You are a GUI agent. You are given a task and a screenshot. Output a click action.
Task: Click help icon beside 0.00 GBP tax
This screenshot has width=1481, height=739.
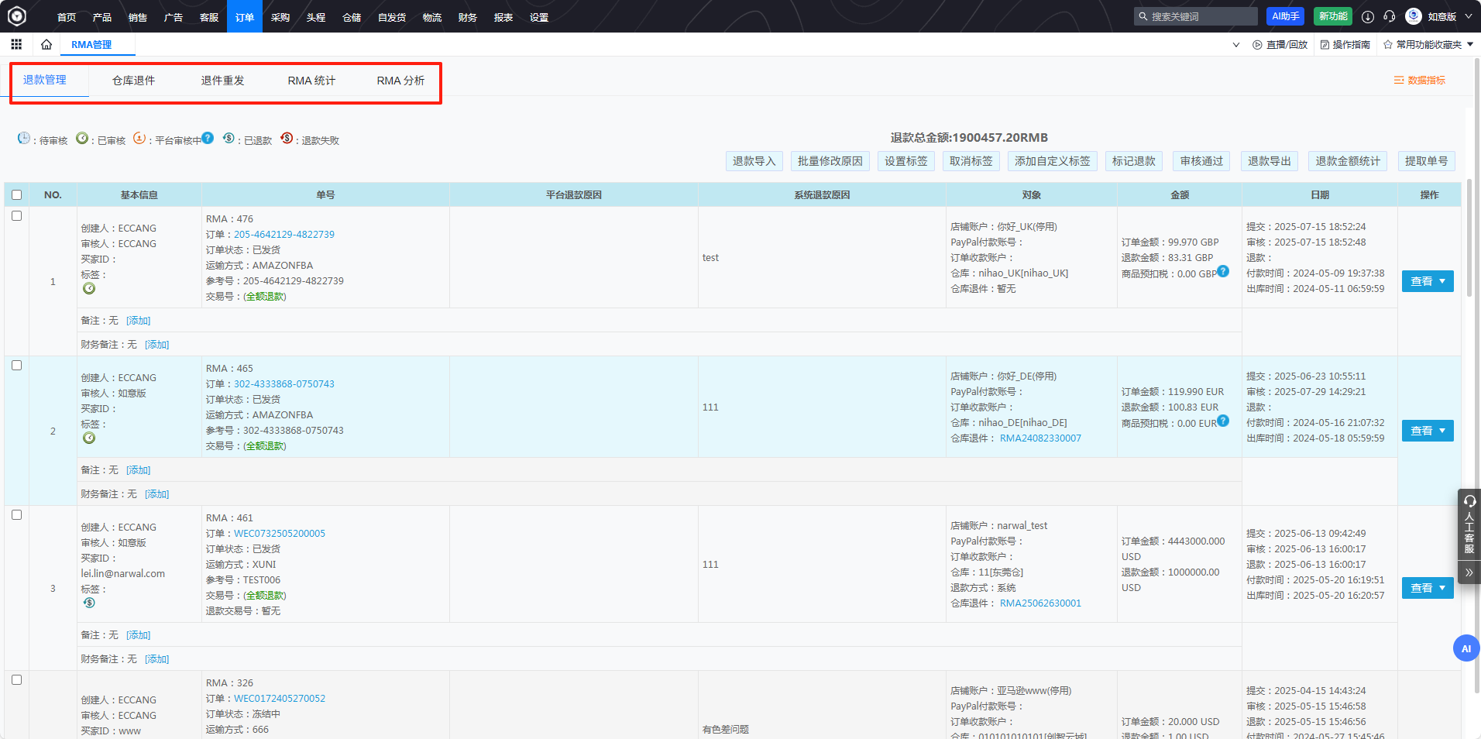[x=1223, y=271]
